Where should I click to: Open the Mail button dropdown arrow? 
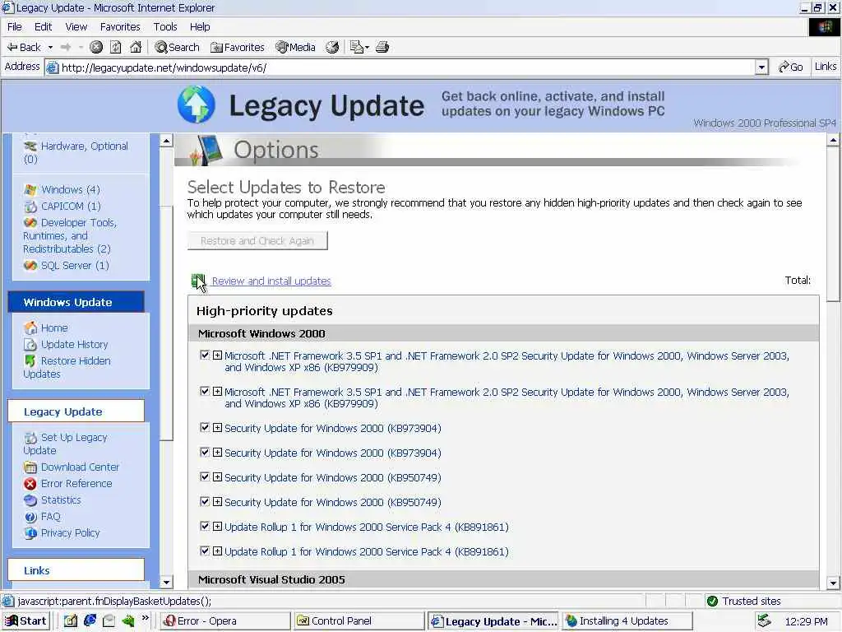[x=368, y=47]
